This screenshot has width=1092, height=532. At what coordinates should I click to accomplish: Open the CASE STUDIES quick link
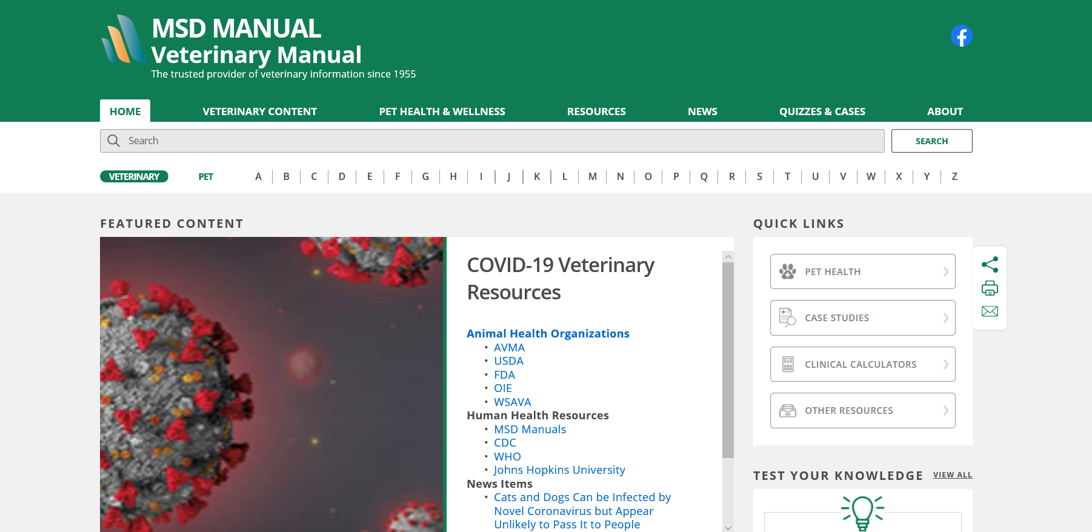click(863, 318)
